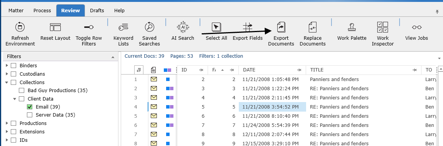Select the row dated 11/21/2008 1:05:48 PM
The width and height of the screenshot is (443, 146).
click(270, 79)
